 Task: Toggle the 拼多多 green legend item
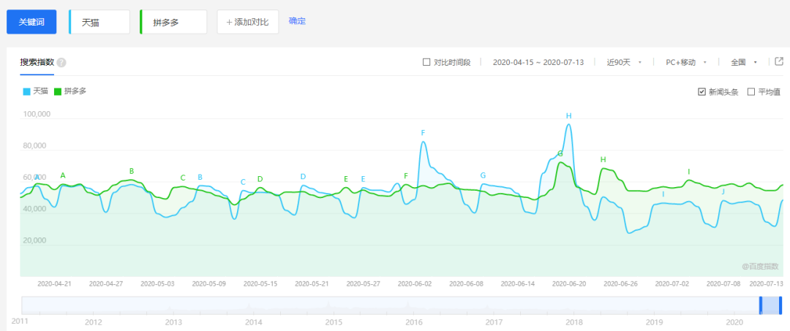[x=70, y=91]
